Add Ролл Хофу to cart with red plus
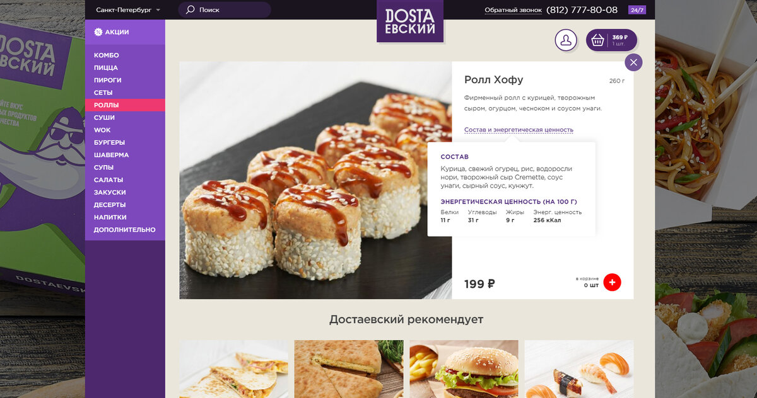Viewport: 757px width, 398px height. (x=612, y=282)
